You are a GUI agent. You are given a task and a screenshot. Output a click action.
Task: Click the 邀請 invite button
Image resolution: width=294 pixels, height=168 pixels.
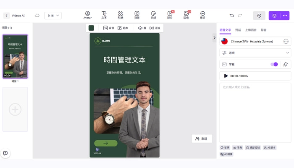coord(202,139)
